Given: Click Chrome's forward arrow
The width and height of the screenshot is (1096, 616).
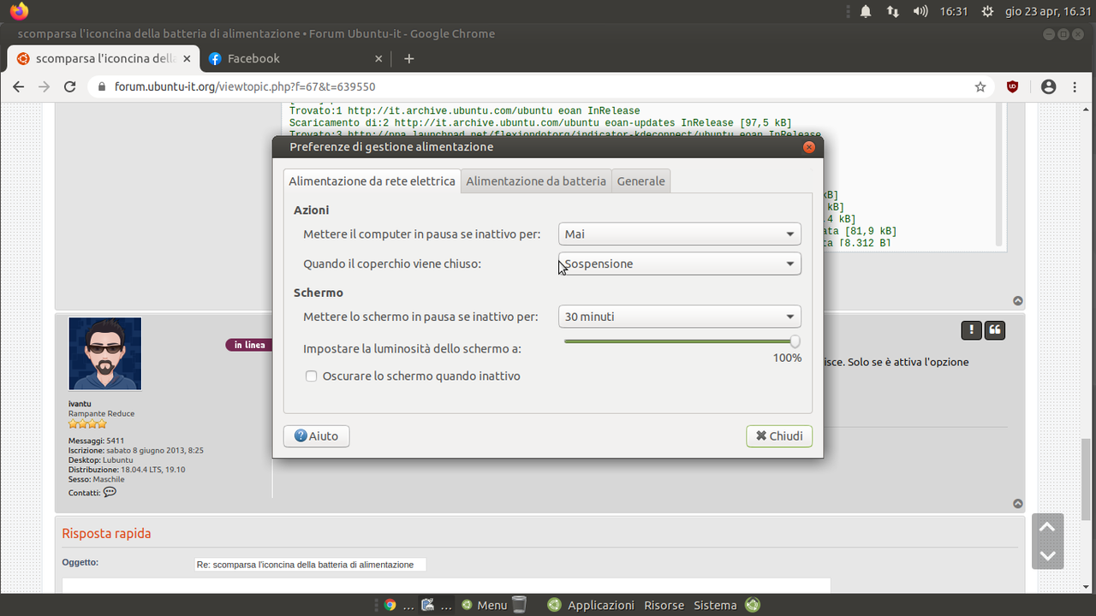Looking at the screenshot, I should click(x=45, y=86).
